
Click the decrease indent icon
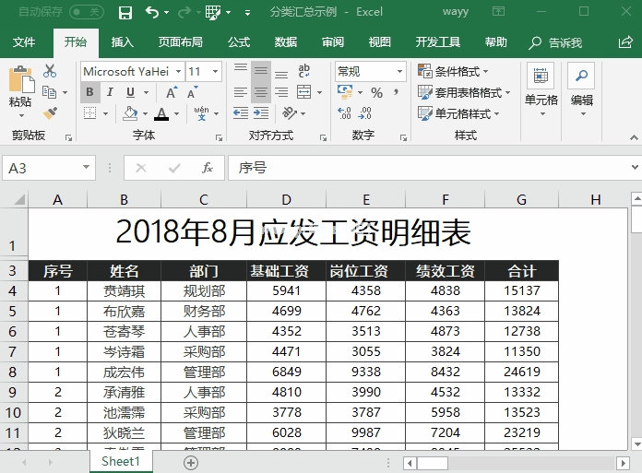pyautogui.click(x=241, y=113)
